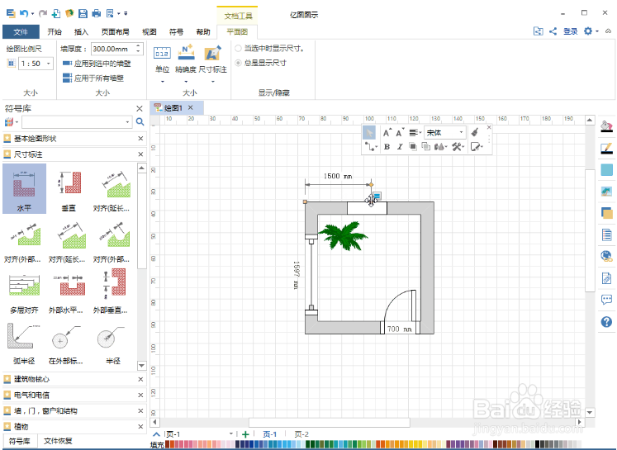The width and height of the screenshot is (617, 450).
Task: Select the 1500 mm dimension label
Action: coord(338,176)
